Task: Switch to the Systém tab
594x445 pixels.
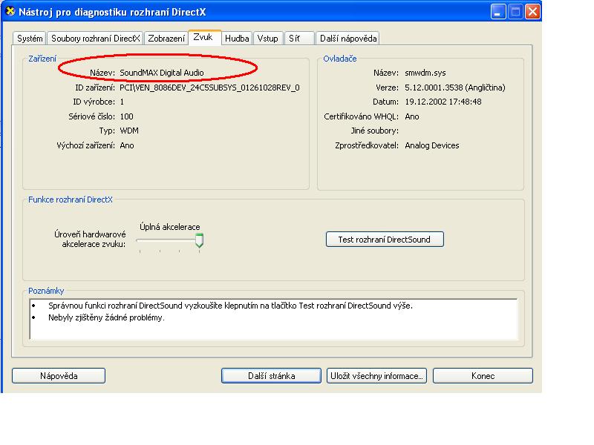Action: 30,39
